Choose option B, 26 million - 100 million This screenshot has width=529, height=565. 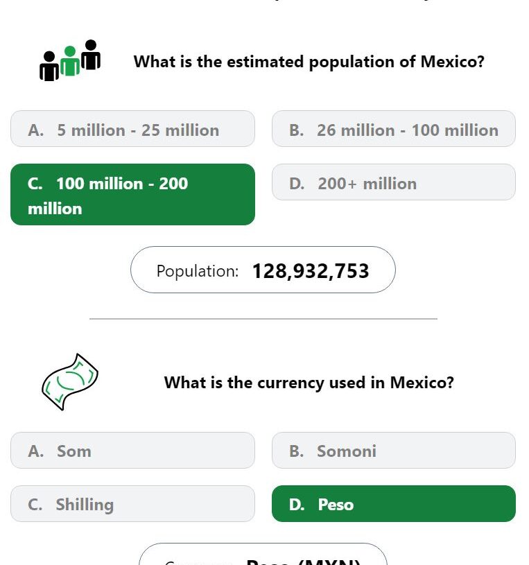(394, 129)
